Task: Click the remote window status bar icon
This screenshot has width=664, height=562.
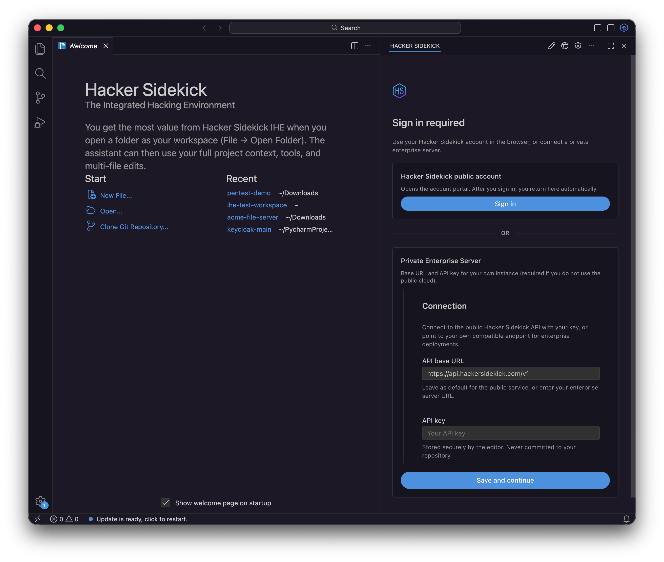Action: pyautogui.click(x=37, y=519)
